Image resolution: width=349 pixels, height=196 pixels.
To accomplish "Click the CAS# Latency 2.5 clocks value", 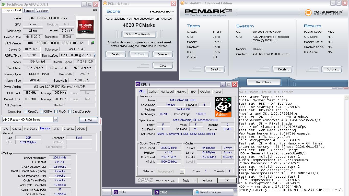I will coord(60,167).
